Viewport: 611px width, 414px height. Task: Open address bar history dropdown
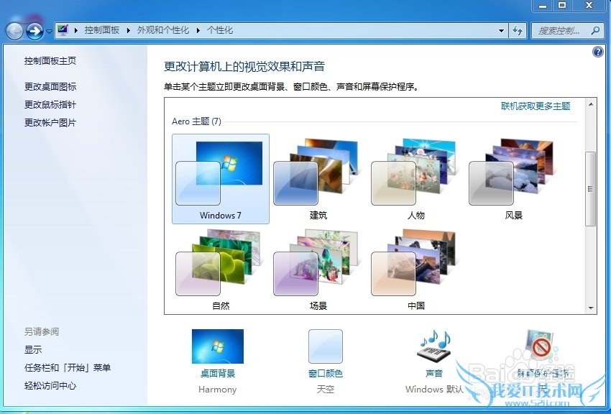[501, 31]
